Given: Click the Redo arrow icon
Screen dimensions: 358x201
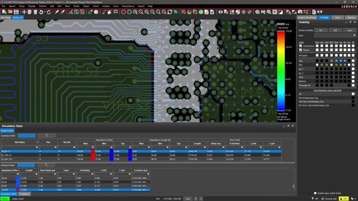Looking at the screenshot, I should pos(48,12).
